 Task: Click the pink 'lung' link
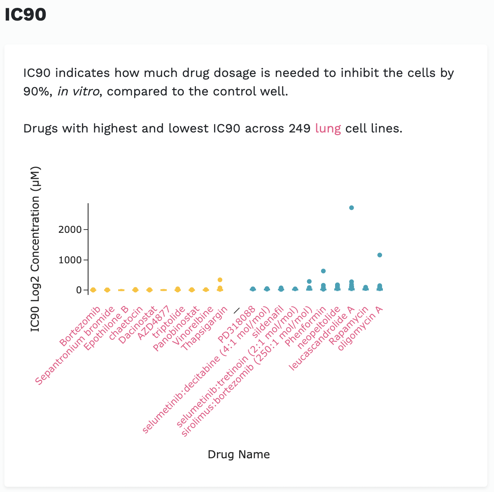tap(328, 128)
